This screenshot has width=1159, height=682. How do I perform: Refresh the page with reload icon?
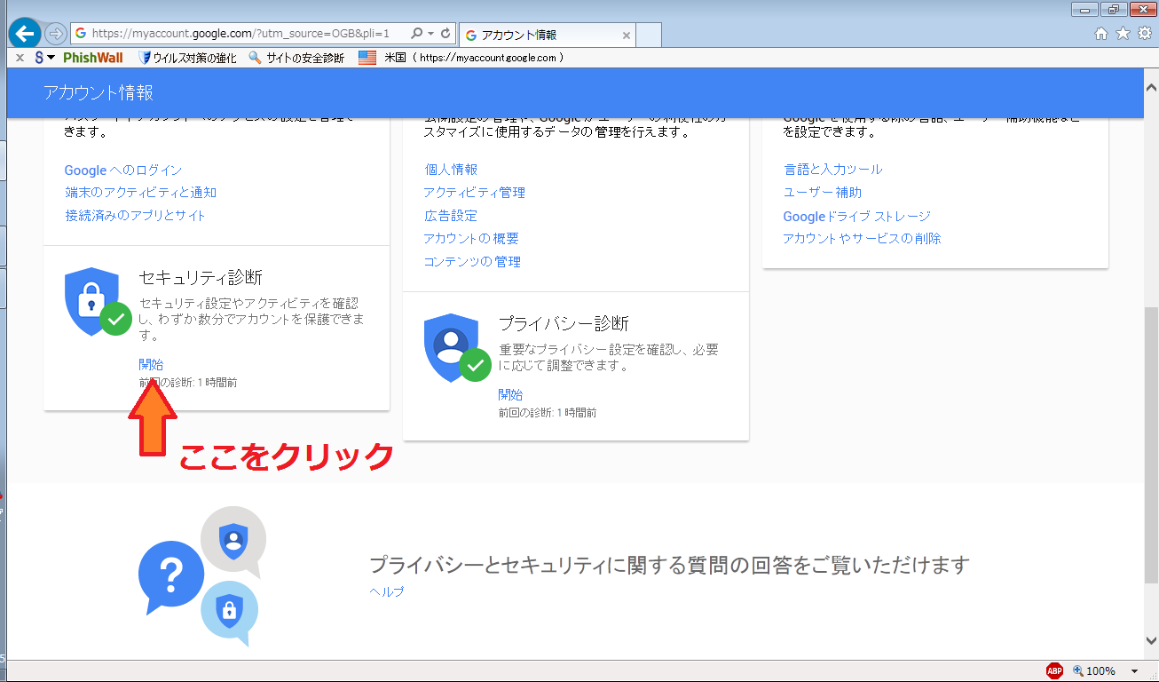445,34
